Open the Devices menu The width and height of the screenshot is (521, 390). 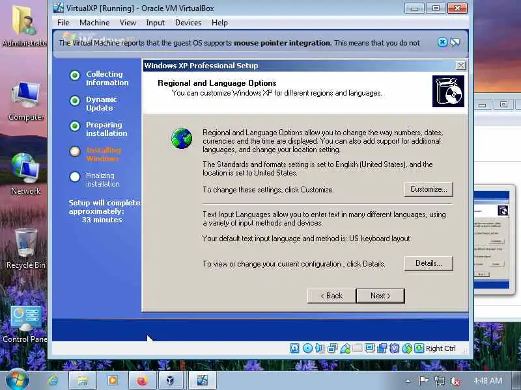point(188,23)
